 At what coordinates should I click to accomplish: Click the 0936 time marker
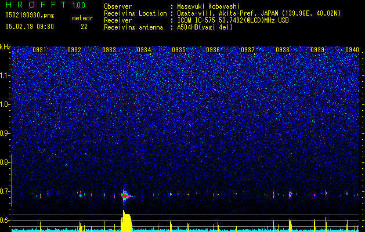(213, 50)
